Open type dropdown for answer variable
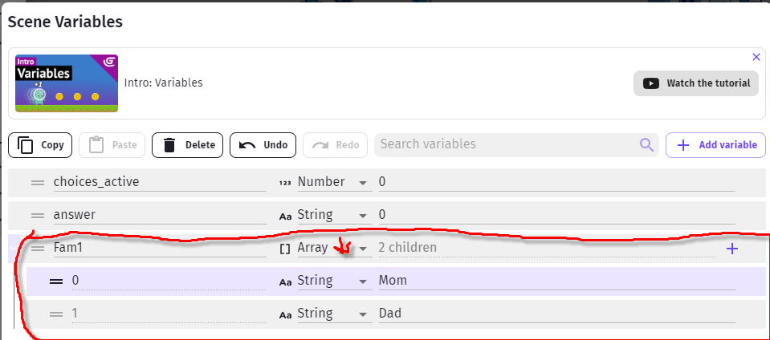The image size is (770, 340). pyautogui.click(x=332, y=215)
